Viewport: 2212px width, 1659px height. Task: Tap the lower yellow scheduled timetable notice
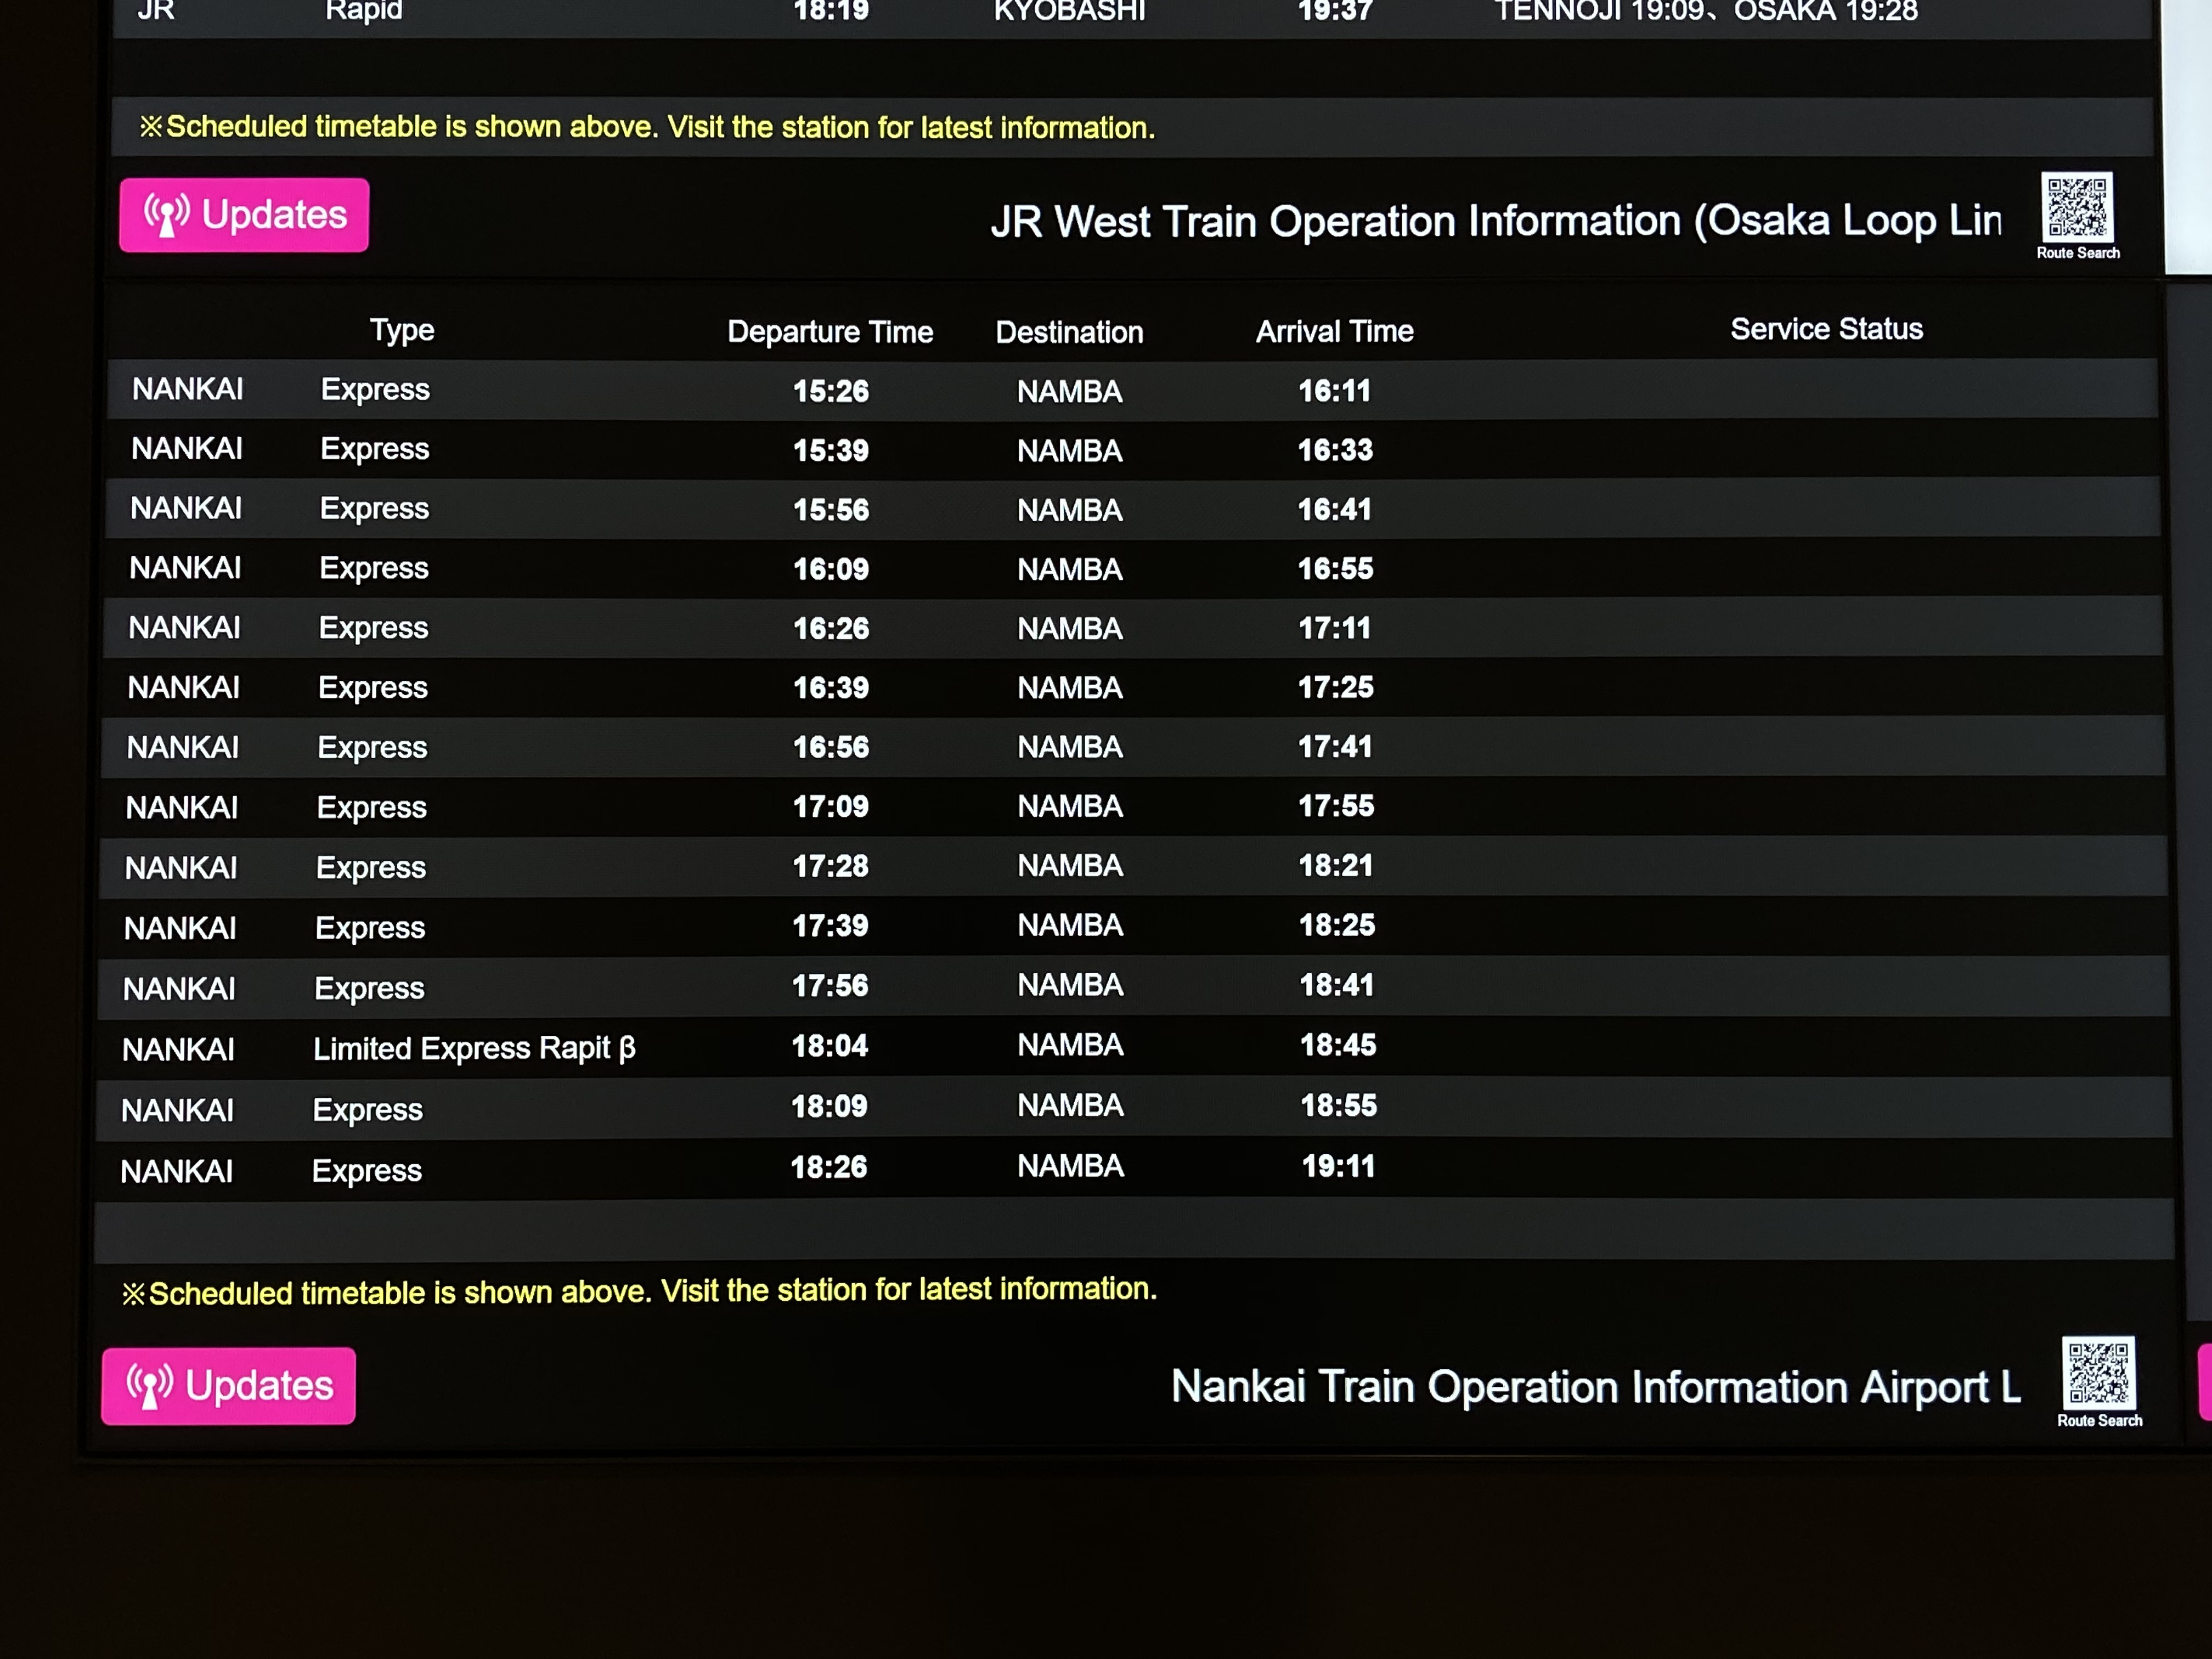(x=639, y=1291)
